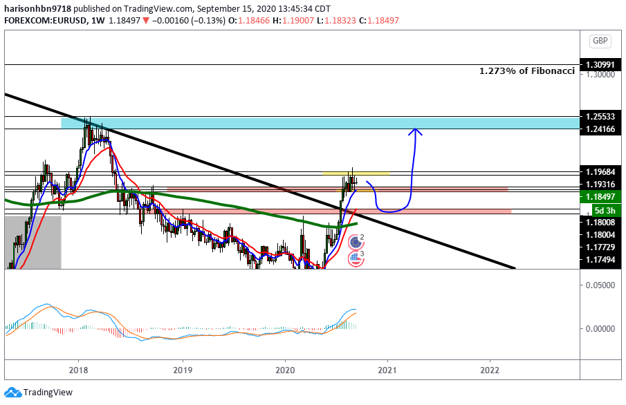Click the cyan resistance zone rectangle
Viewport: 626px width, 405px height.
(x=320, y=123)
